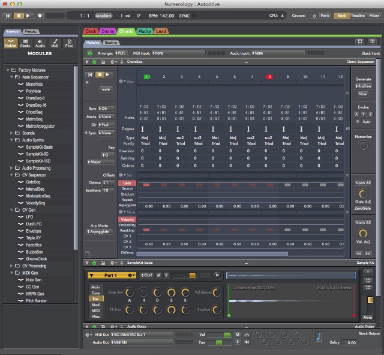Click the blue note icon in stack output
This screenshot has height=355, width=384.
click(x=319, y=337)
